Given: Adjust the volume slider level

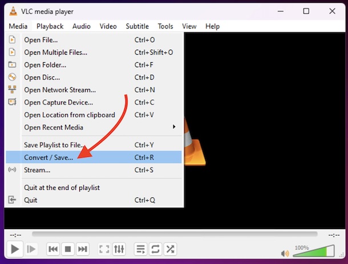Looking at the screenshot, I should 314,251.
